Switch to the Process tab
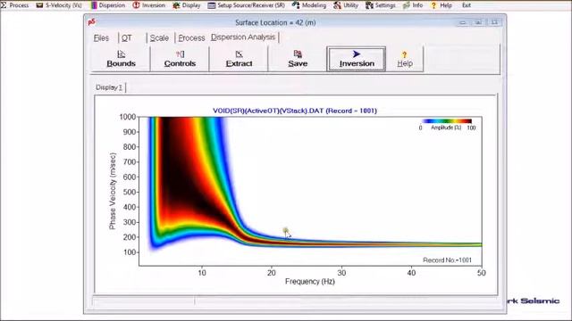 (x=191, y=37)
